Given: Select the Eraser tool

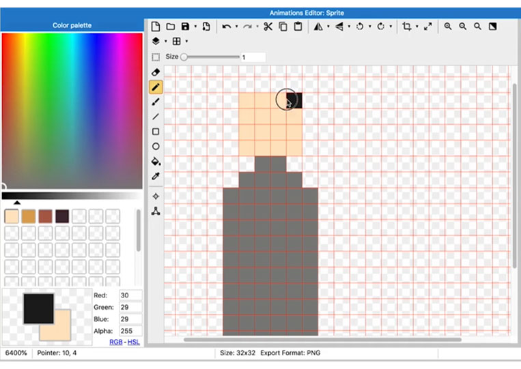Looking at the screenshot, I should tap(156, 72).
